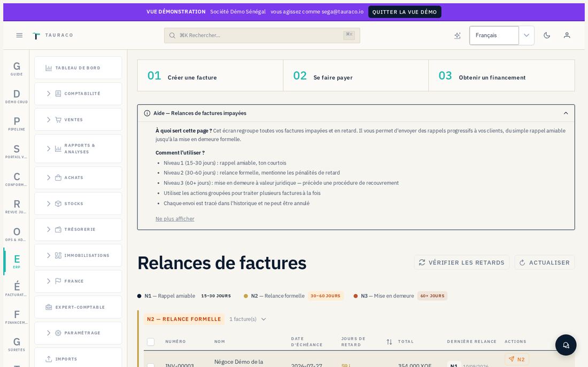The height and width of the screenshot is (367, 588).
Task: Click the N2 send icon in Actions
Action: pos(512,359)
